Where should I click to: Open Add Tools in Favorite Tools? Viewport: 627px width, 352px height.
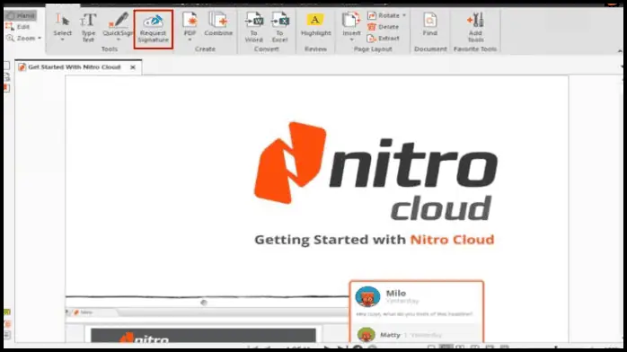(475, 27)
